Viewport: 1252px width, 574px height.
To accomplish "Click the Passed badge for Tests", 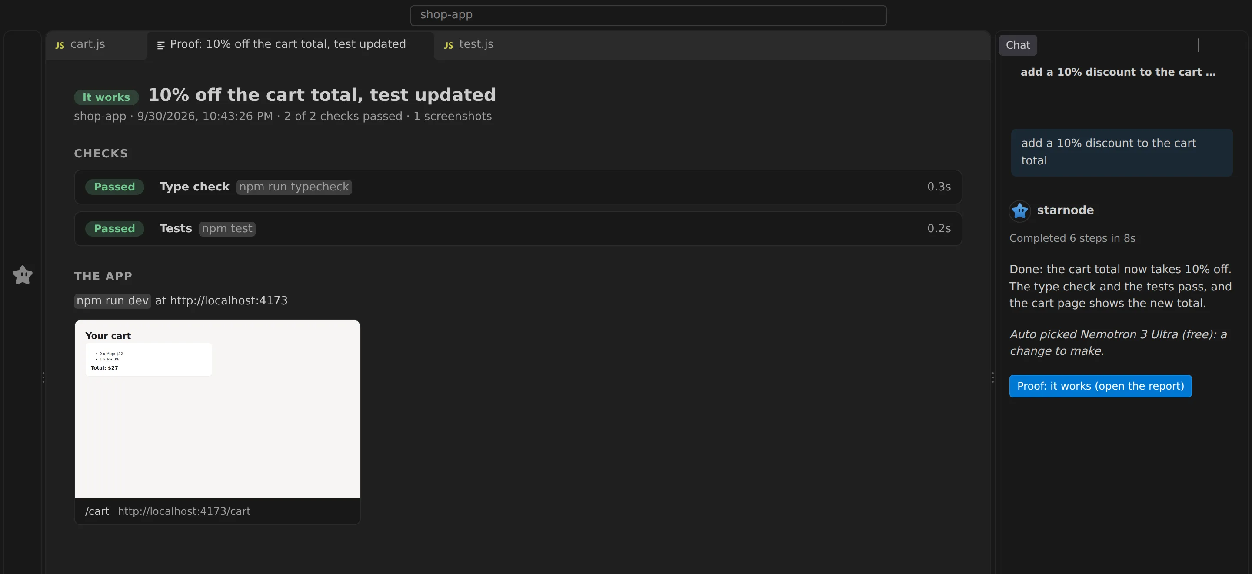I will pos(114,228).
